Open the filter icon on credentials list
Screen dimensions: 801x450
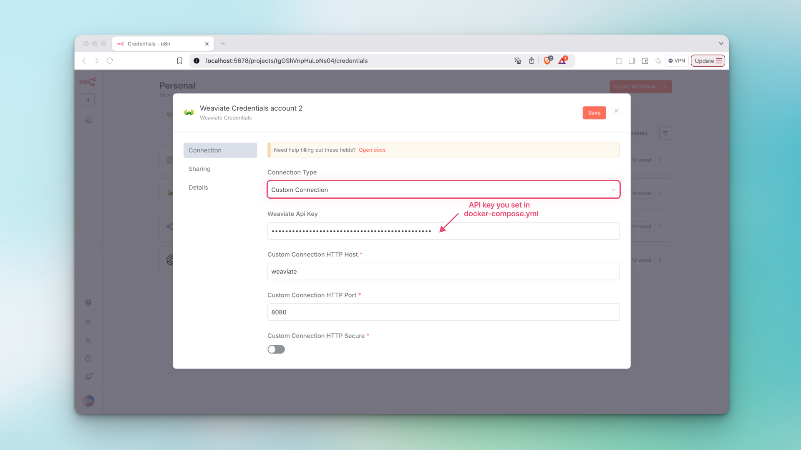[x=666, y=133]
